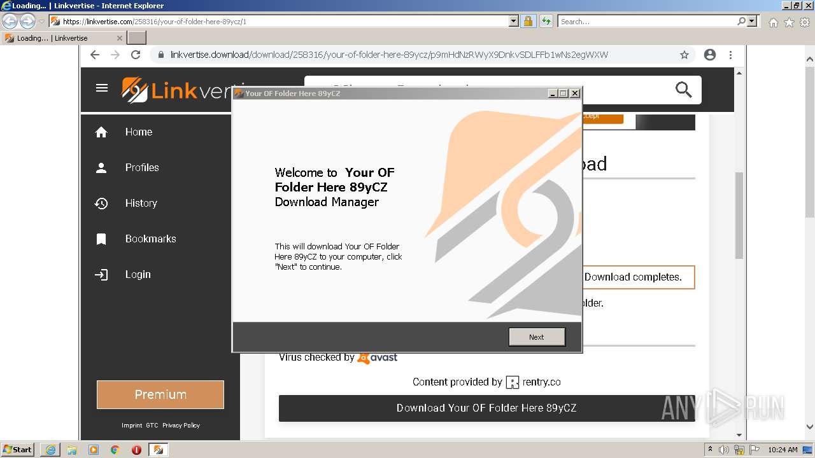The image size is (815, 458).
Task: Open the History sidebar item
Action: point(141,204)
